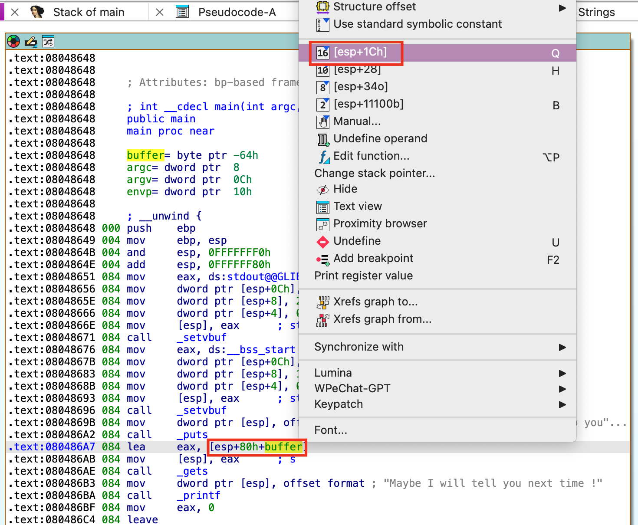Expand the Keypatch submenu arrow
The height and width of the screenshot is (525, 638).
[x=562, y=404]
